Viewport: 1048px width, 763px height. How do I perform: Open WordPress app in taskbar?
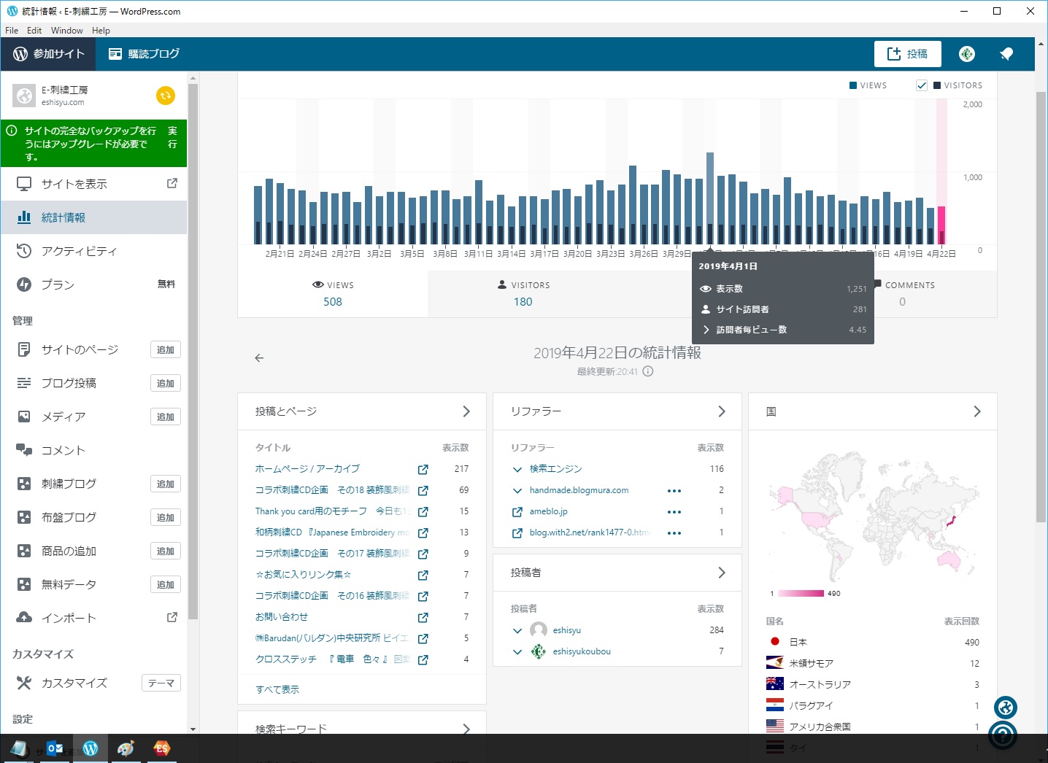point(90,748)
